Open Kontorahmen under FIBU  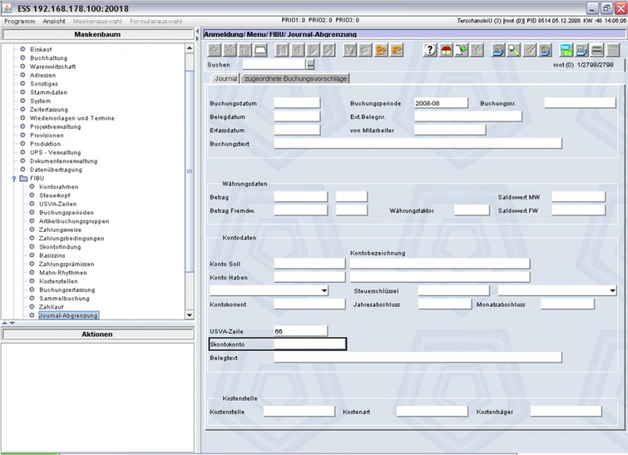(x=59, y=186)
